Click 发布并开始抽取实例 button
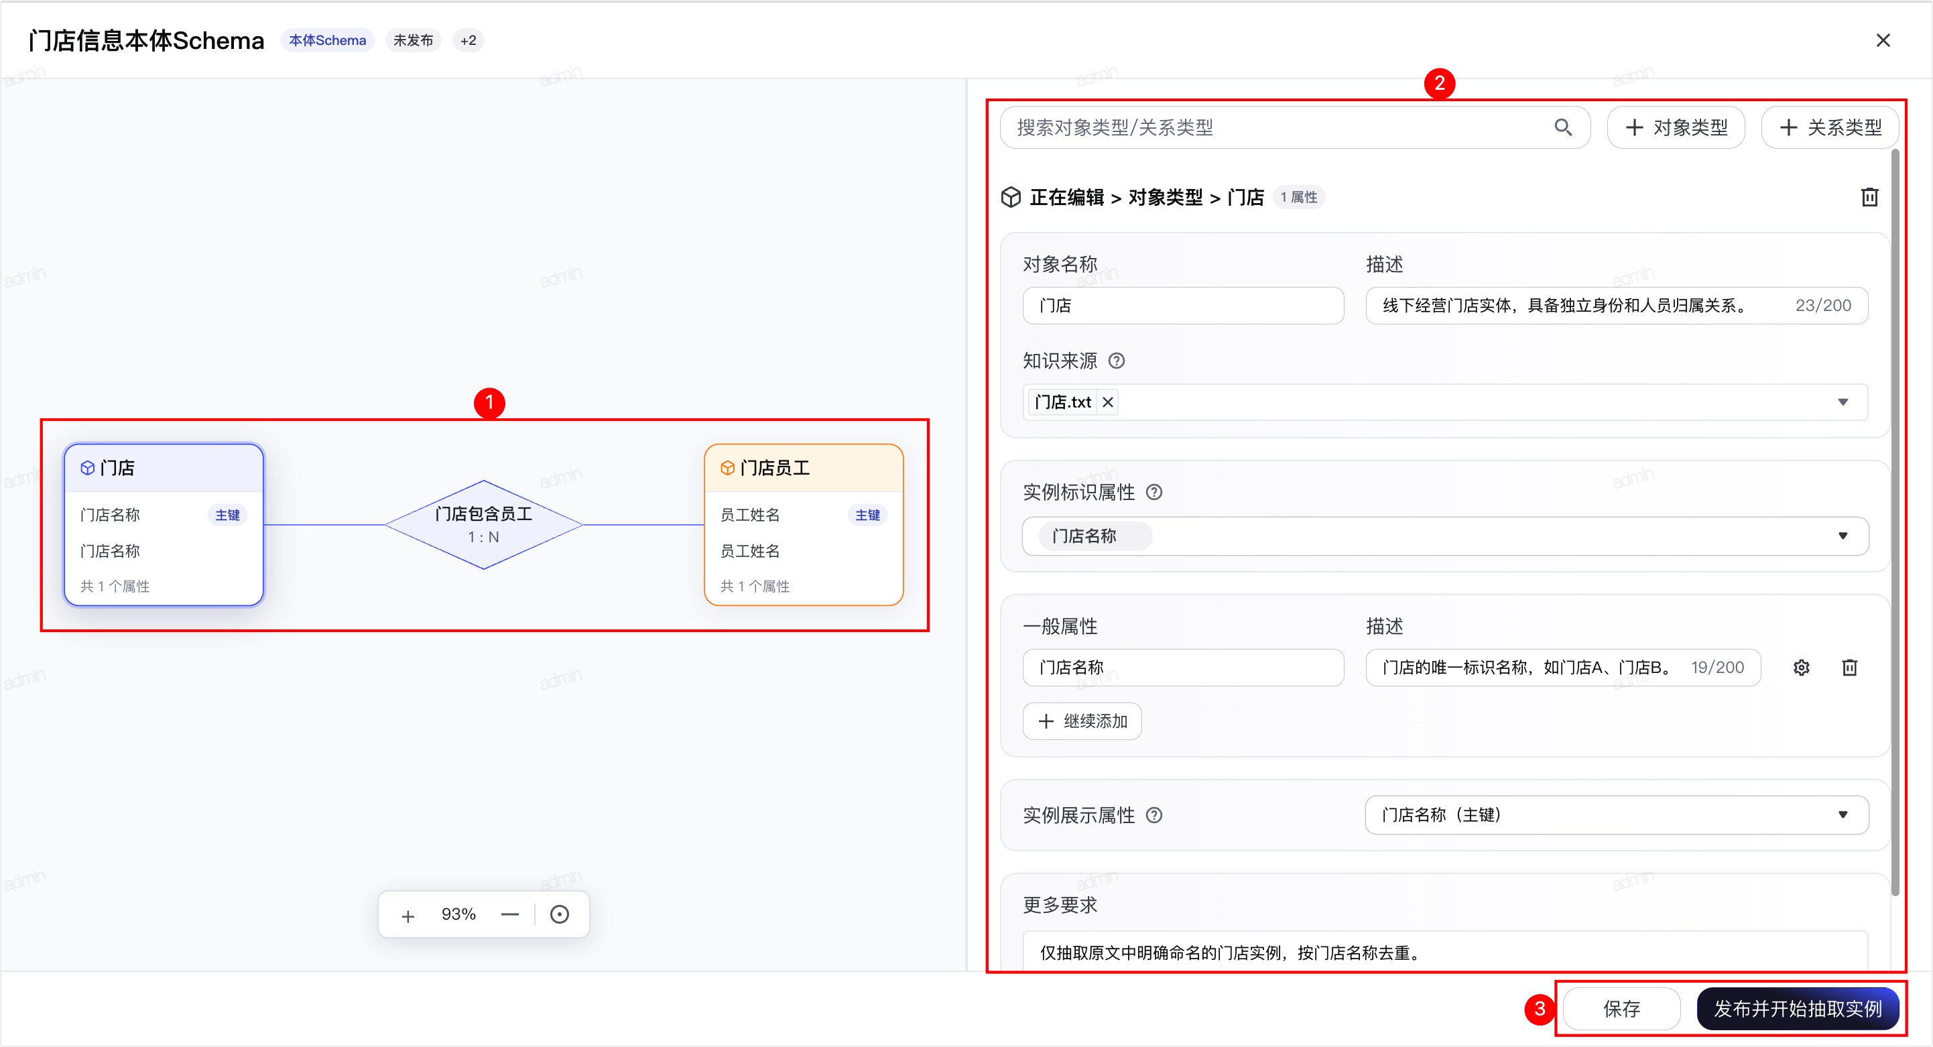This screenshot has width=1933, height=1047. point(1798,1009)
